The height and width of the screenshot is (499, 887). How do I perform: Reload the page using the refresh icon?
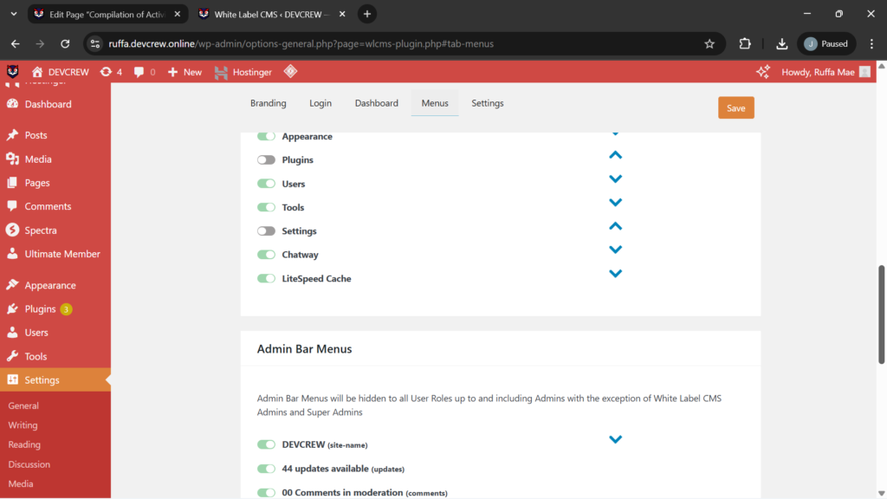(65, 43)
